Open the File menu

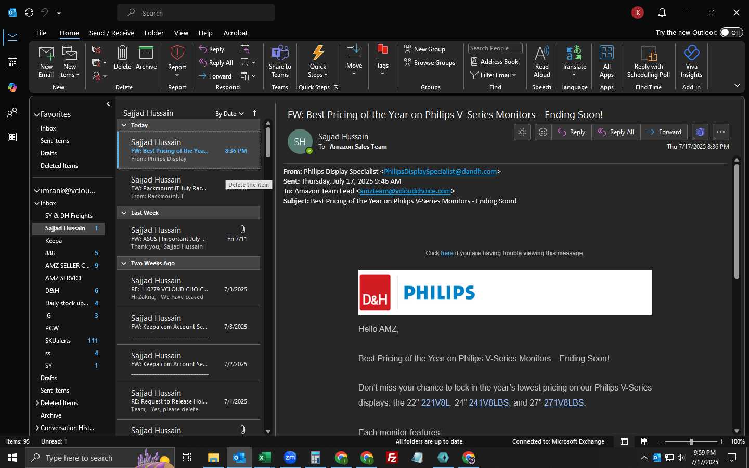(41, 33)
